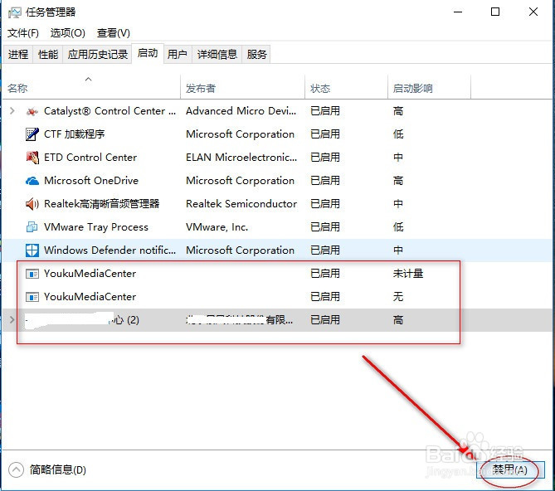This screenshot has width=555, height=491.
Task: Switch to the 详细信息 tab
Action: click(217, 55)
